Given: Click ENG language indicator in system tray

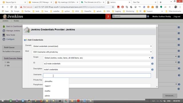Looking at the screenshot, I should 169,101.
